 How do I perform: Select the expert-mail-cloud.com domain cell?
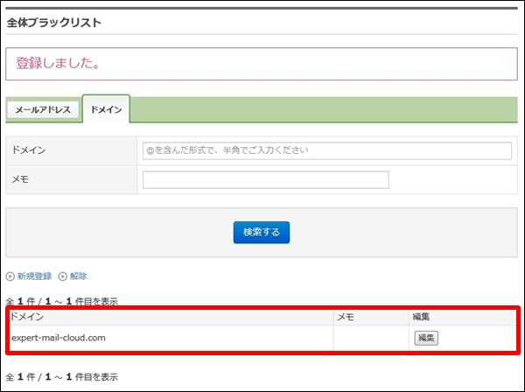click(171, 338)
